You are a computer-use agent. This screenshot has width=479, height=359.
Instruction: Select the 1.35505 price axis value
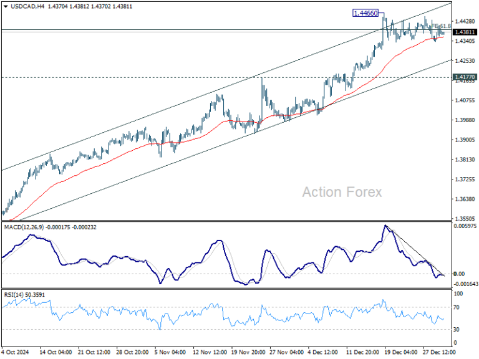[465, 219]
